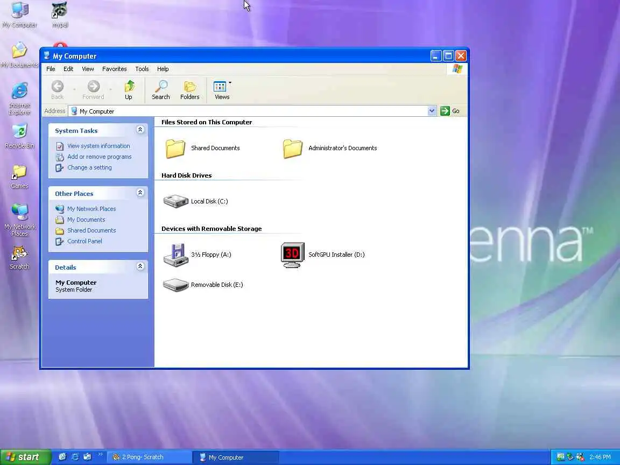Toggle the Folders pane
620x465 pixels.
(x=190, y=90)
